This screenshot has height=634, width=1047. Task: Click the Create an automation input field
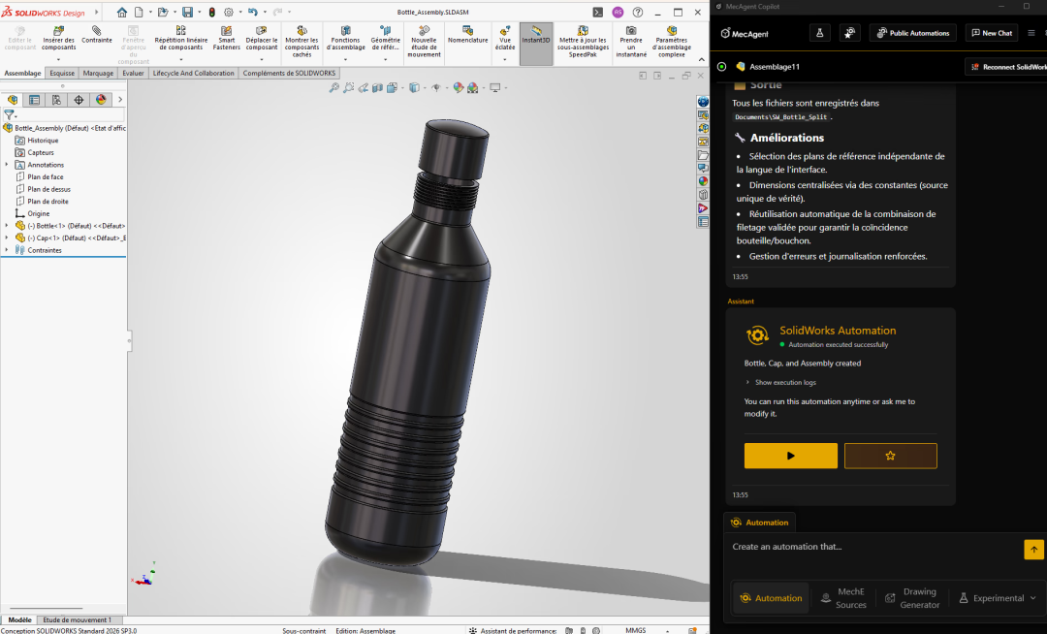pos(874,547)
